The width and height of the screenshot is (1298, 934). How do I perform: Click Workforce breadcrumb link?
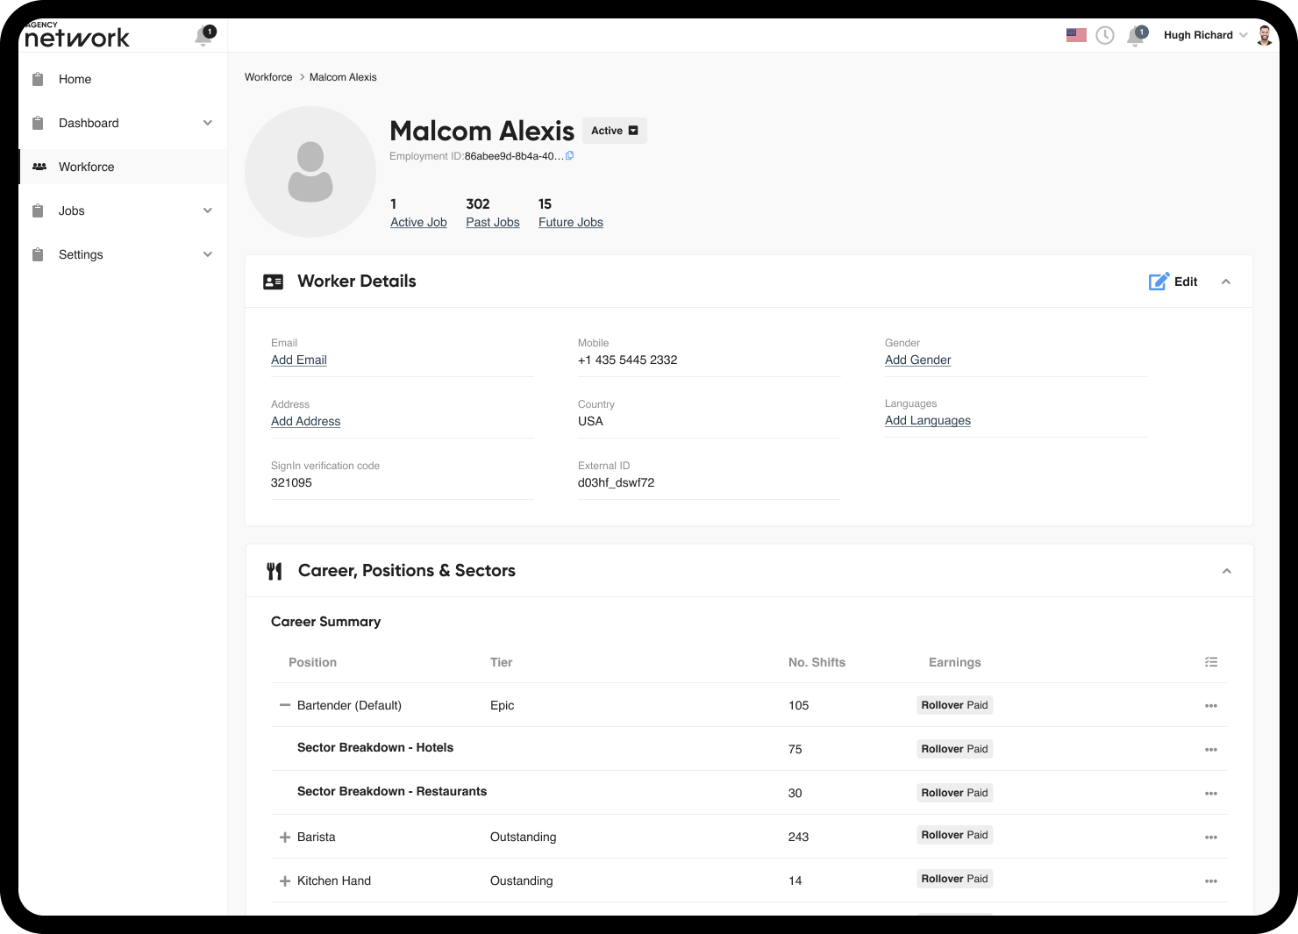point(268,77)
